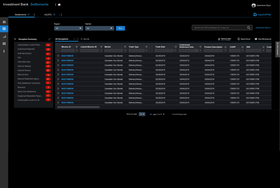Select the All Exceptions tab
Image resolution: width=280 pixels, height=188 pixels.
point(62,39)
